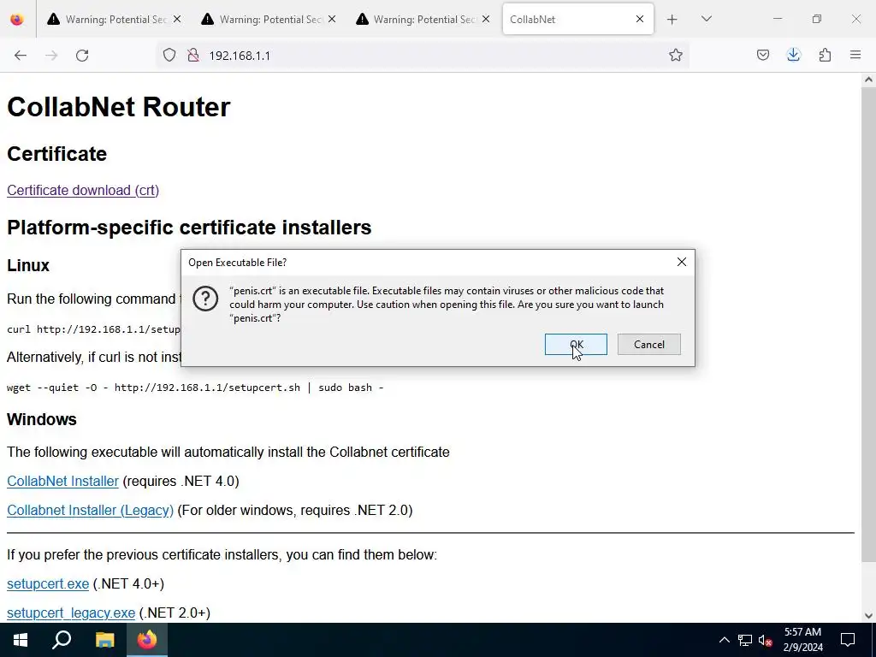Image resolution: width=876 pixels, height=657 pixels.
Task: Open the notification center icon
Action: coord(848,640)
